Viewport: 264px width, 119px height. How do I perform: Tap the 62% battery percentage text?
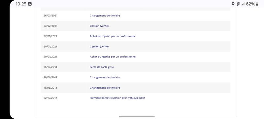250,4
